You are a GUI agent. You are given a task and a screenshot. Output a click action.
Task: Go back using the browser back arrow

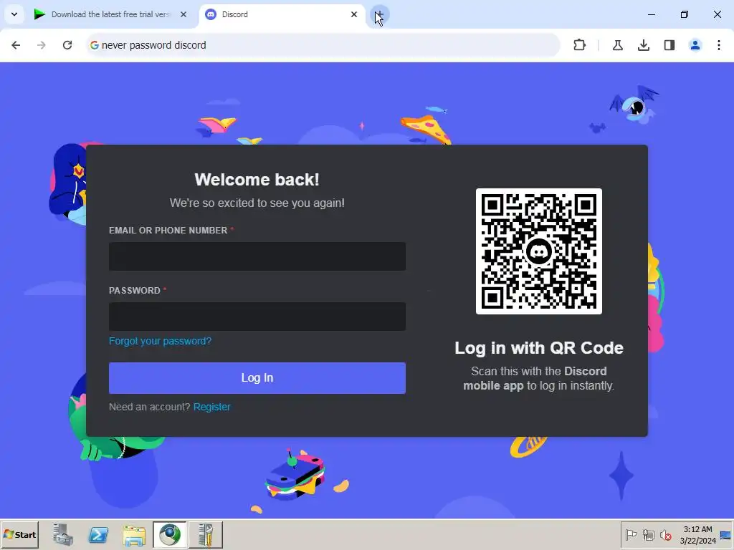click(x=16, y=45)
